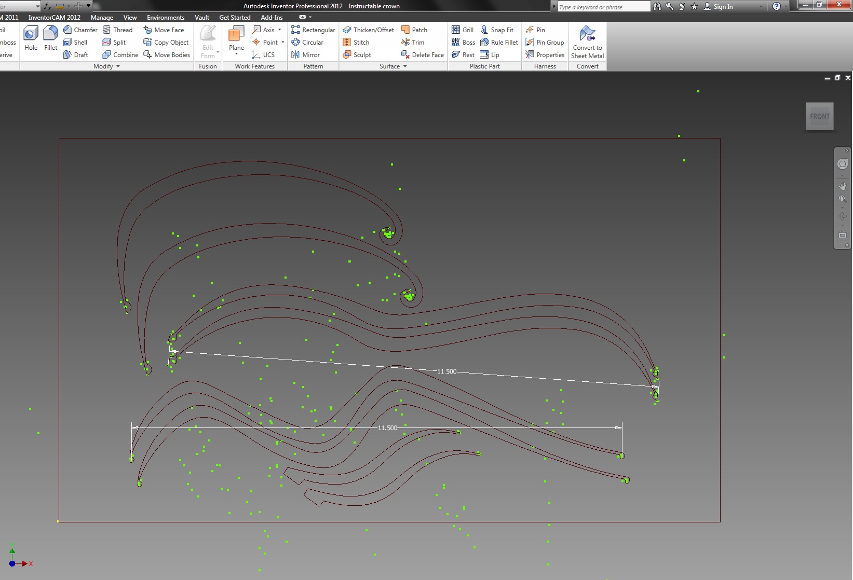Open harness Properties
Viewport: 853px width, 580px height.
(x=545, y=55)
